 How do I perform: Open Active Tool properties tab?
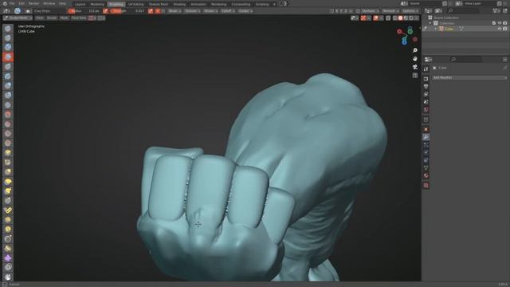pos(426,69)
